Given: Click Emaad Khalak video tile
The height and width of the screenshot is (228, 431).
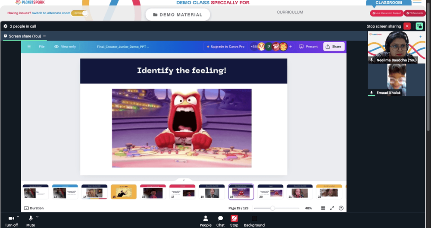Looking at the screenshot, I should tap(397, 80).
